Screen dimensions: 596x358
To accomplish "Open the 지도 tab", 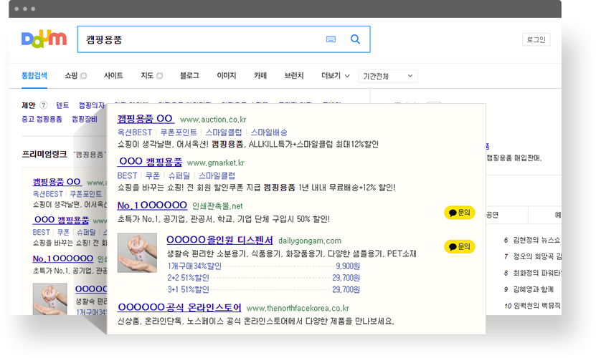I will click(x=147, y=76).
